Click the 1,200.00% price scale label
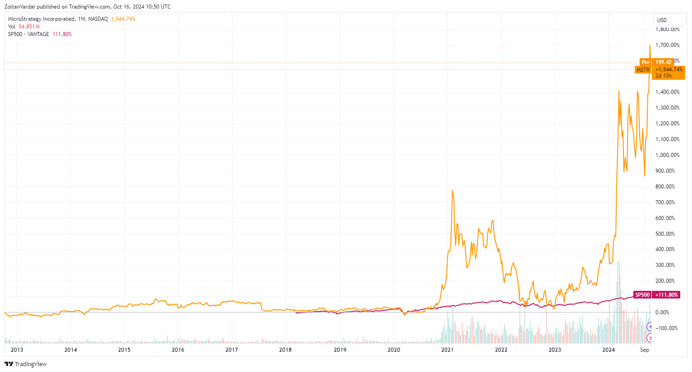Viewport: 692px width, 372px height. pos(668,124)
